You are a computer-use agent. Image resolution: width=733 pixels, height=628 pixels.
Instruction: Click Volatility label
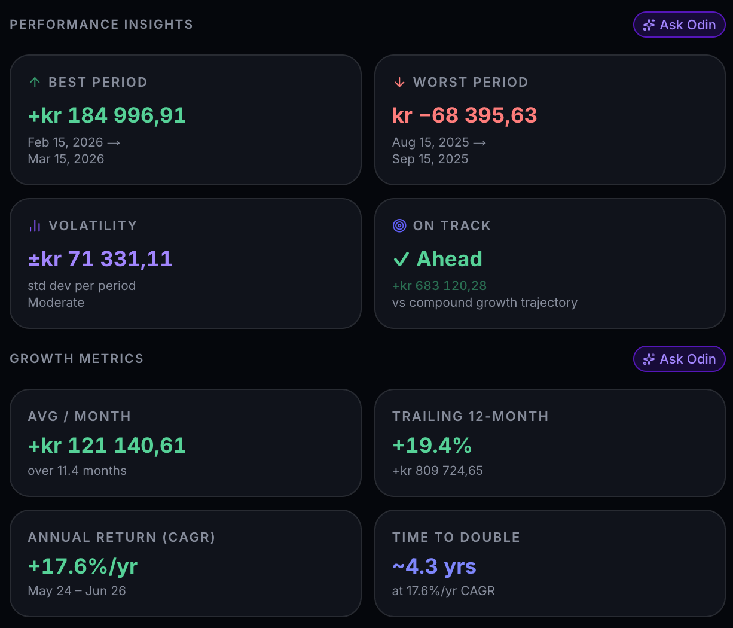(x=93, y=225)
